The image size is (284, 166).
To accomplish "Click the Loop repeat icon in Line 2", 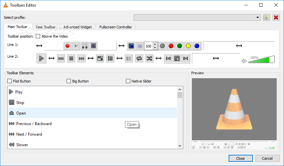I will [139, 58].
